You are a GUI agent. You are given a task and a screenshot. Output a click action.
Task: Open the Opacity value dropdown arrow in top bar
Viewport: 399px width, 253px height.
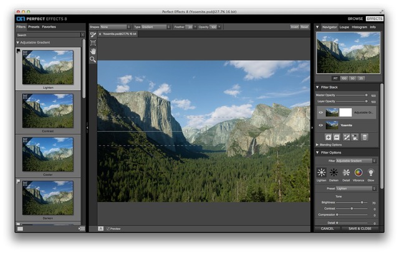[x=219, y=27]
